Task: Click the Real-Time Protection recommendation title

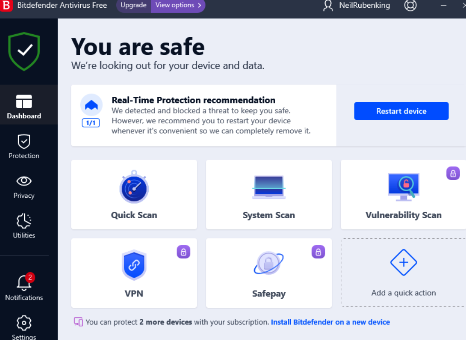Action: pos(193,100)
